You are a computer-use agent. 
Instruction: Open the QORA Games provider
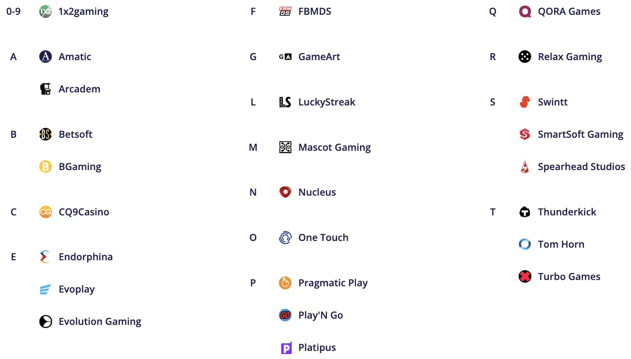(x=569, y=12)
